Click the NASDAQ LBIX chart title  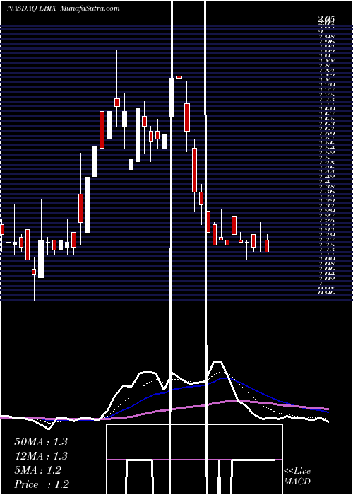click(x=64, y=8)
